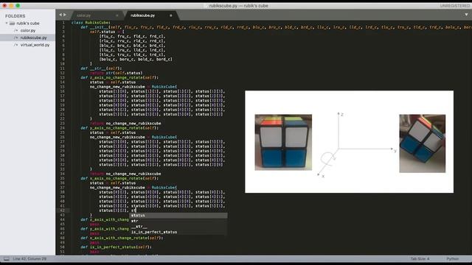Viewport: 472px width, 265px height.
Task: Place cursor on 'def __str__(self)' line
Action: coord(101,68)
